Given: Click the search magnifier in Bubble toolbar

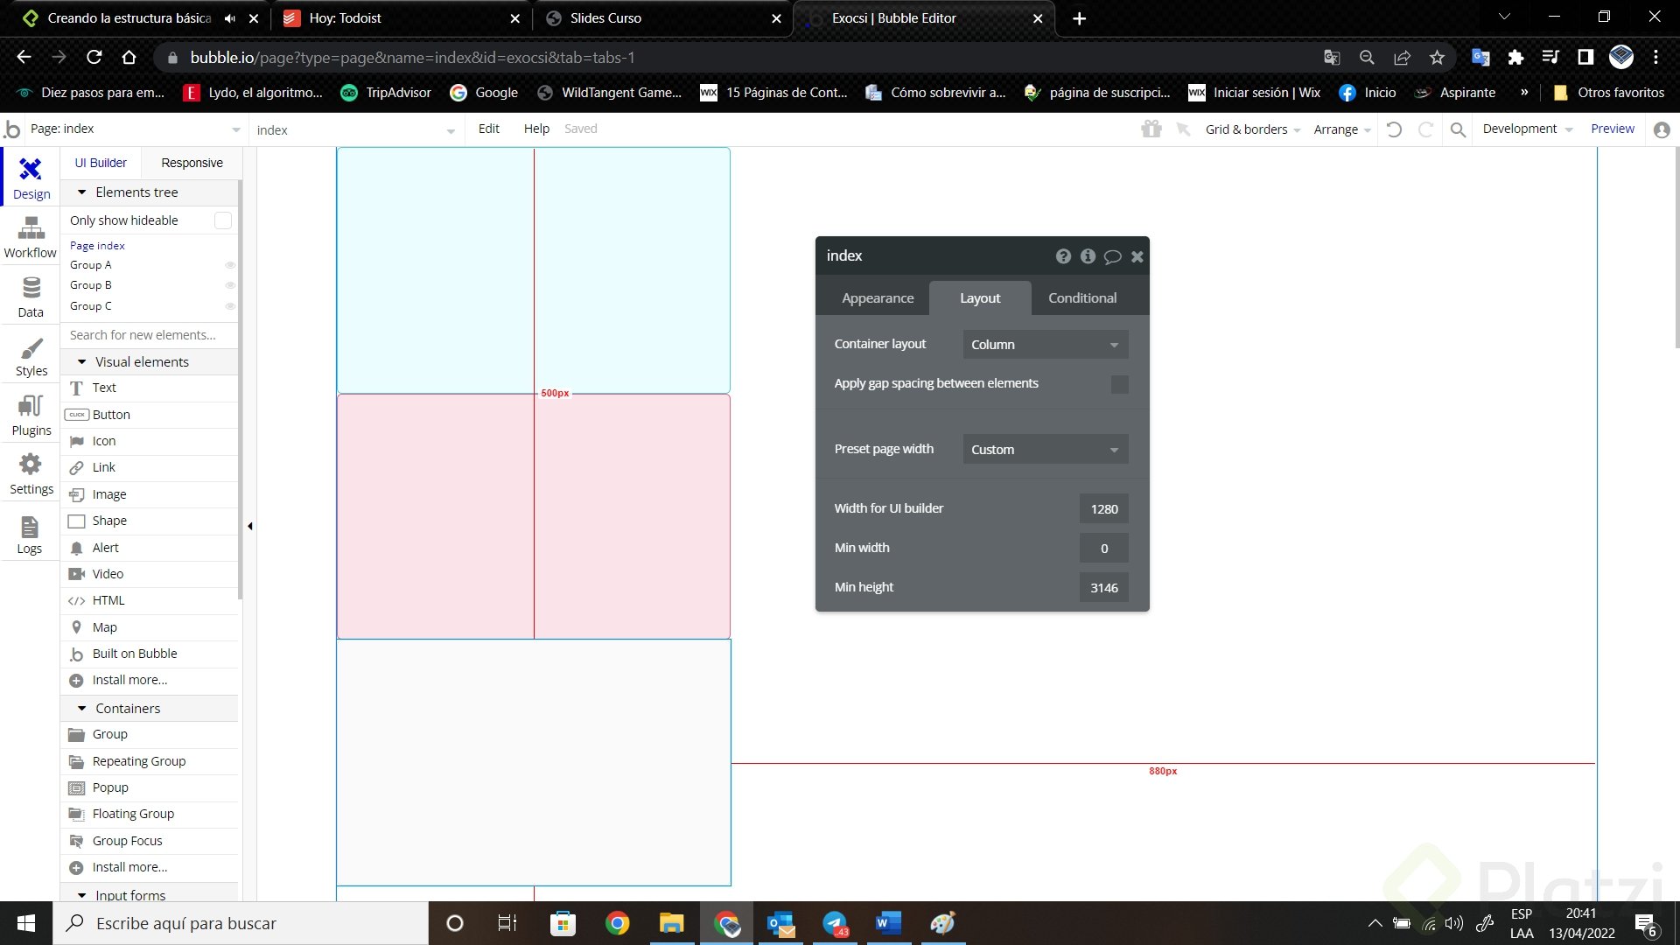Looking at the screenshot, I should tap(1458, 129).
